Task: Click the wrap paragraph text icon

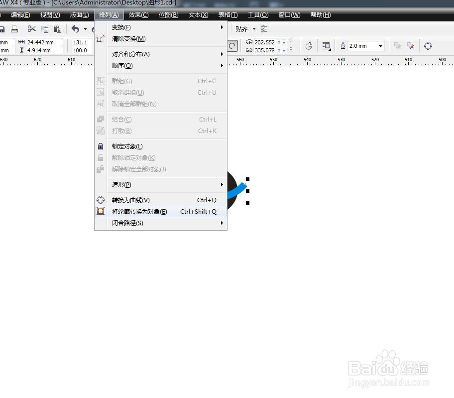Action: (326, 46)
